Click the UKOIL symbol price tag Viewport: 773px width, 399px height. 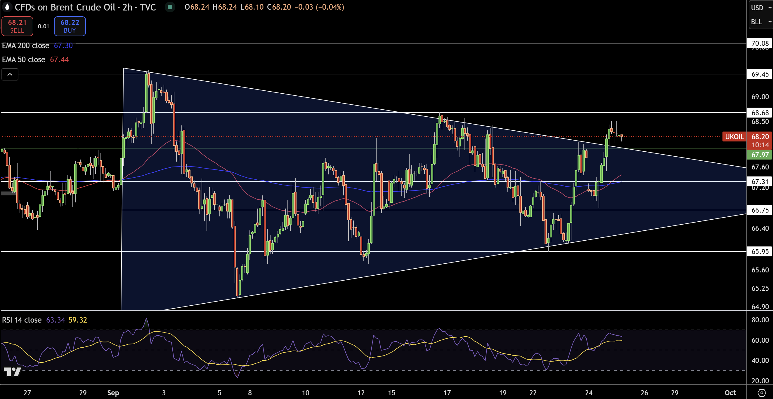[735, 136]
